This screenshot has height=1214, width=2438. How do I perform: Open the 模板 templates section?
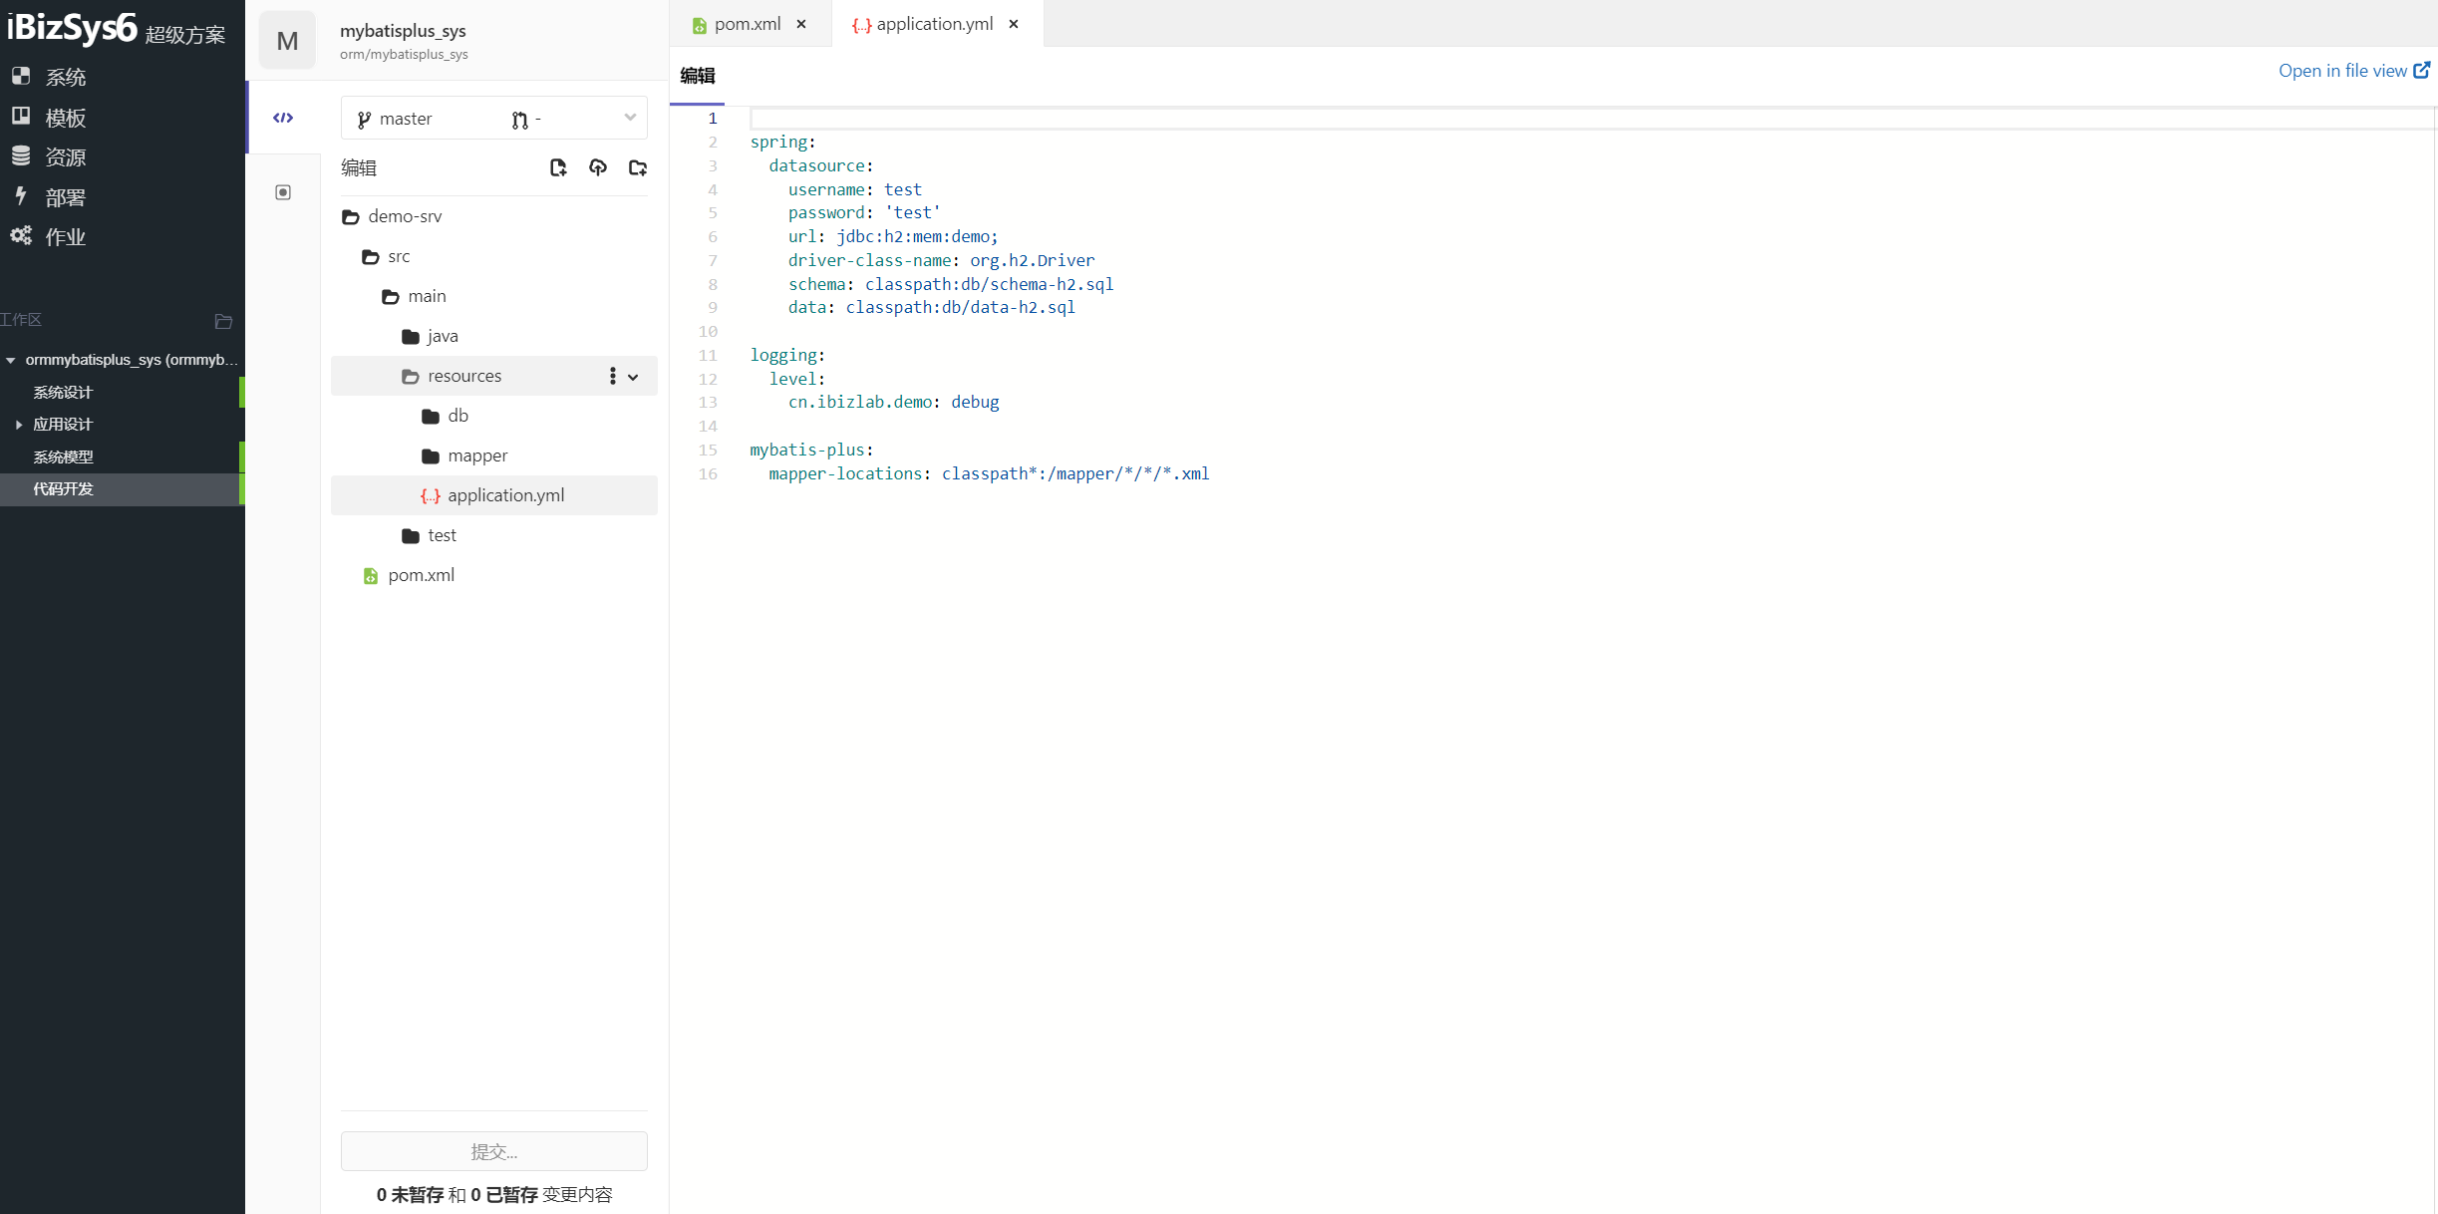tap(48, 118)
